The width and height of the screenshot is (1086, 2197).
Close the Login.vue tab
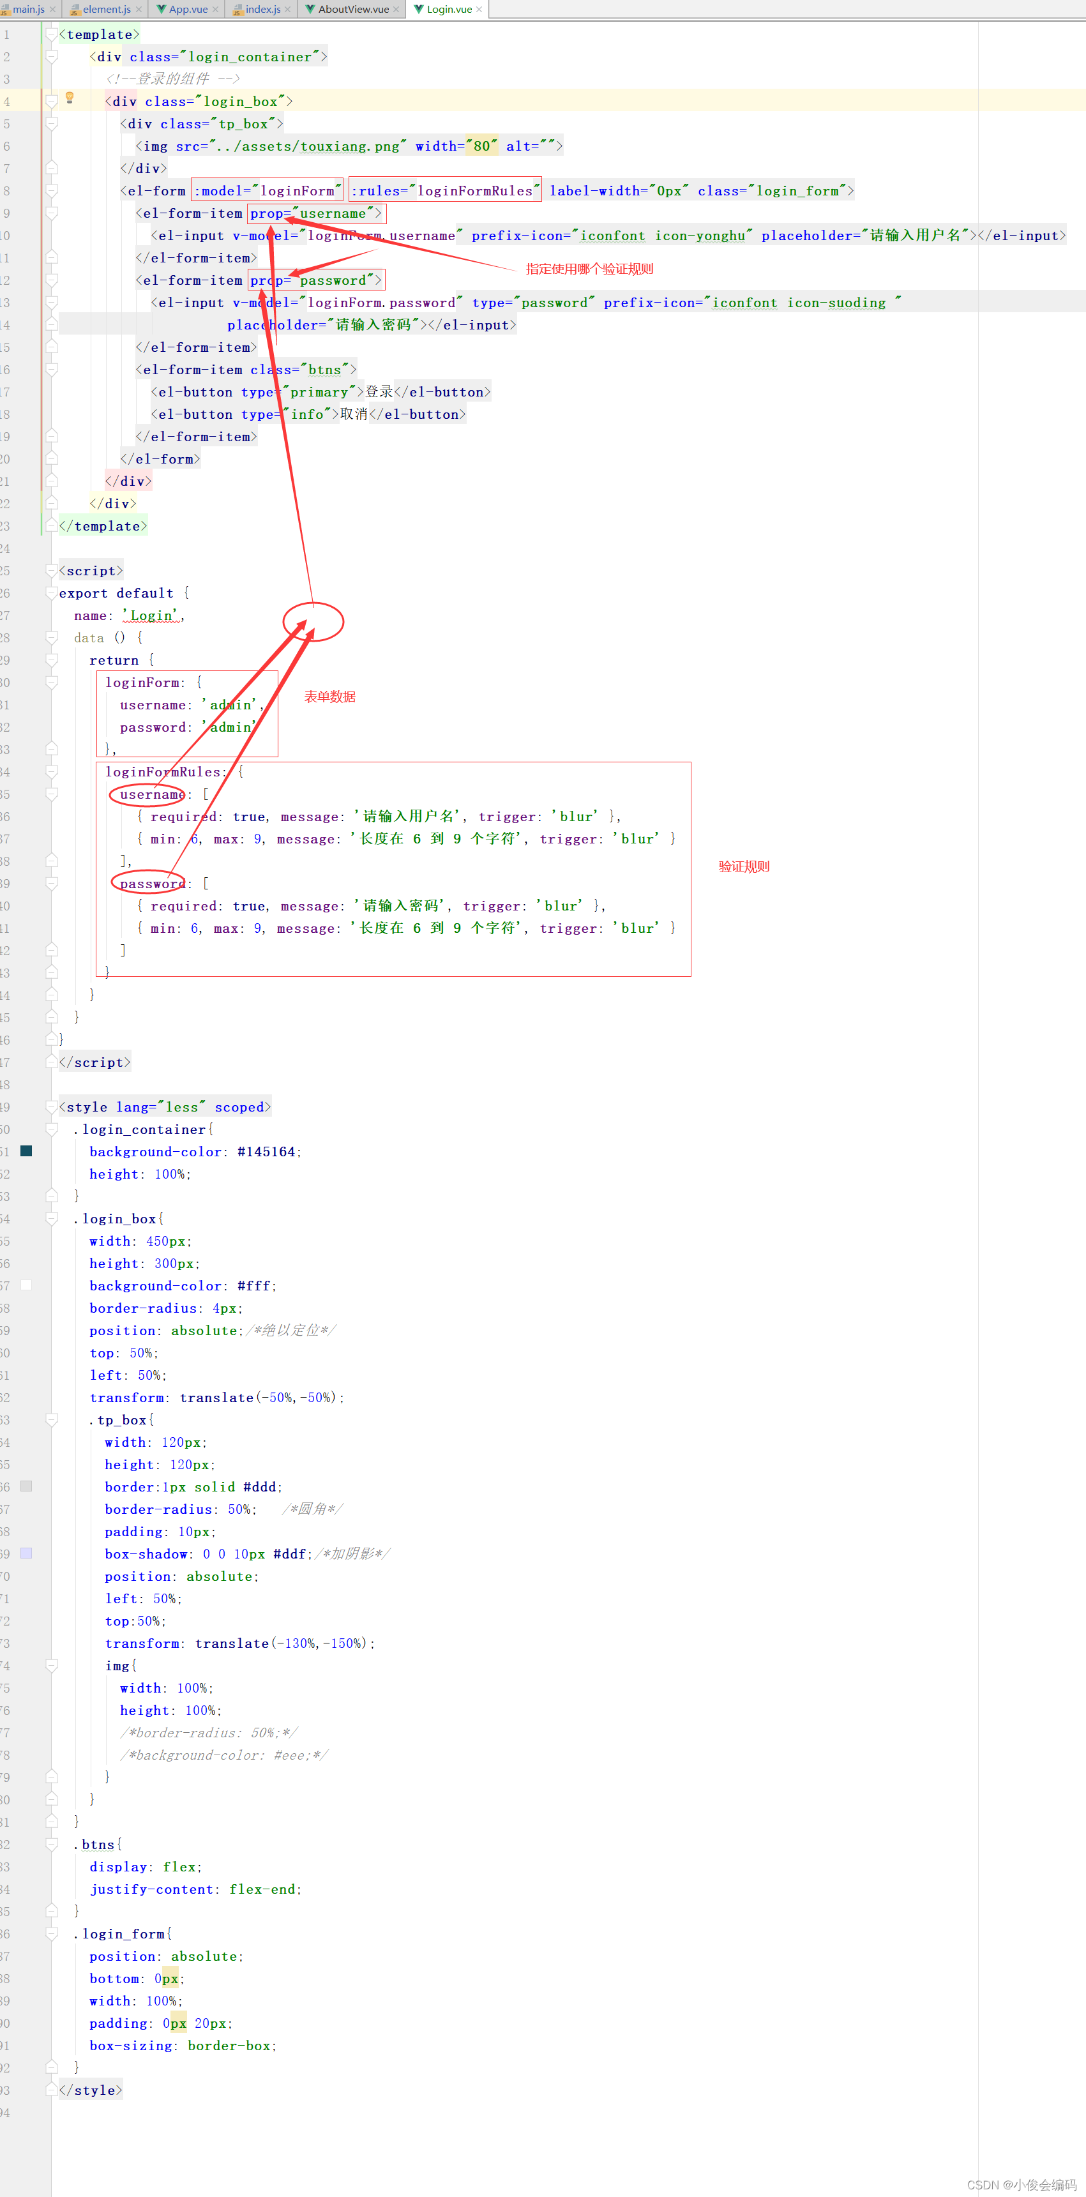click(479, 10)
